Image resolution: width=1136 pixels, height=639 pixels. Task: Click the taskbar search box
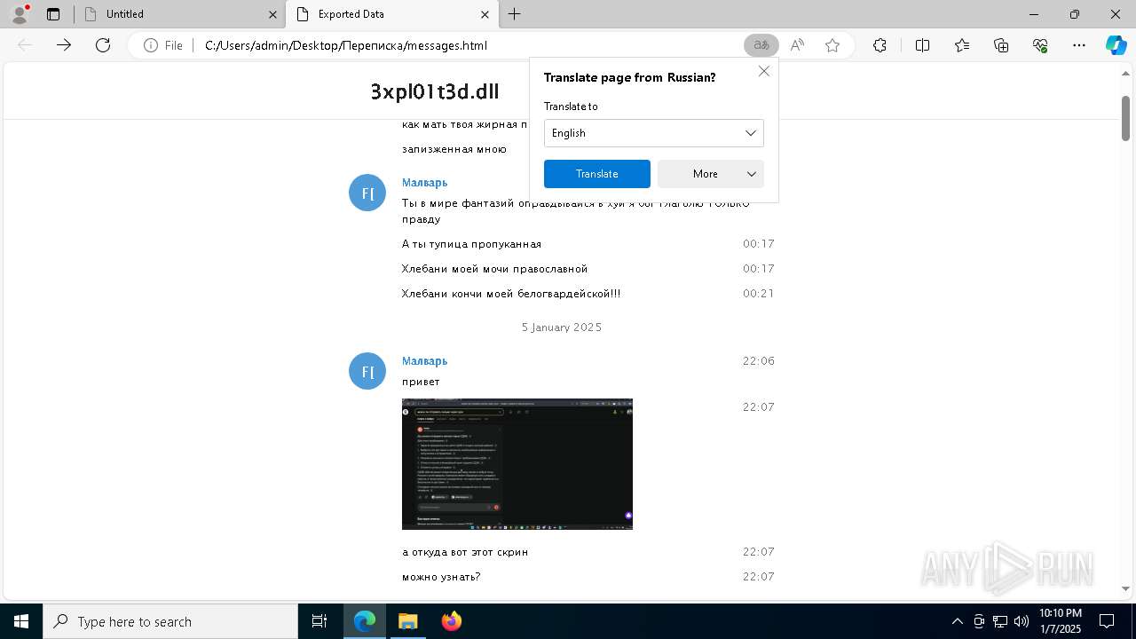tap(170, 621)
